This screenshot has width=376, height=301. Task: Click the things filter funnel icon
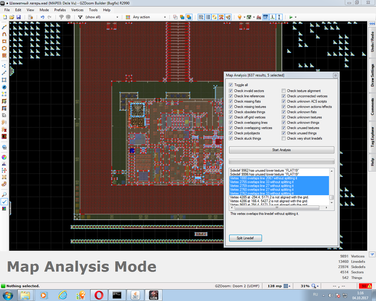pos(80,17)
